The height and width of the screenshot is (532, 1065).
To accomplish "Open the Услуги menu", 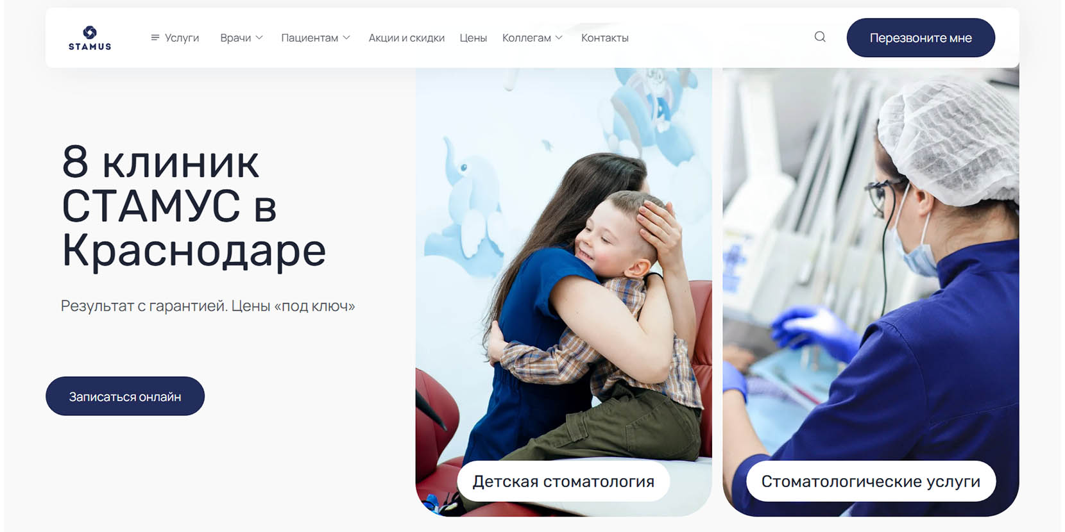I will pyautogui.click(x=182, y=38).
